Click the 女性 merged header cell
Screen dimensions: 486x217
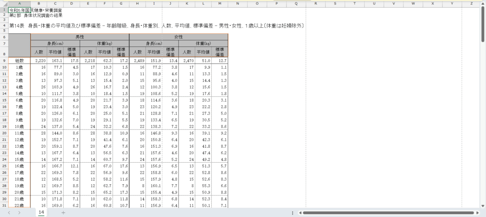pyautogui.click(x=178, y=37)
